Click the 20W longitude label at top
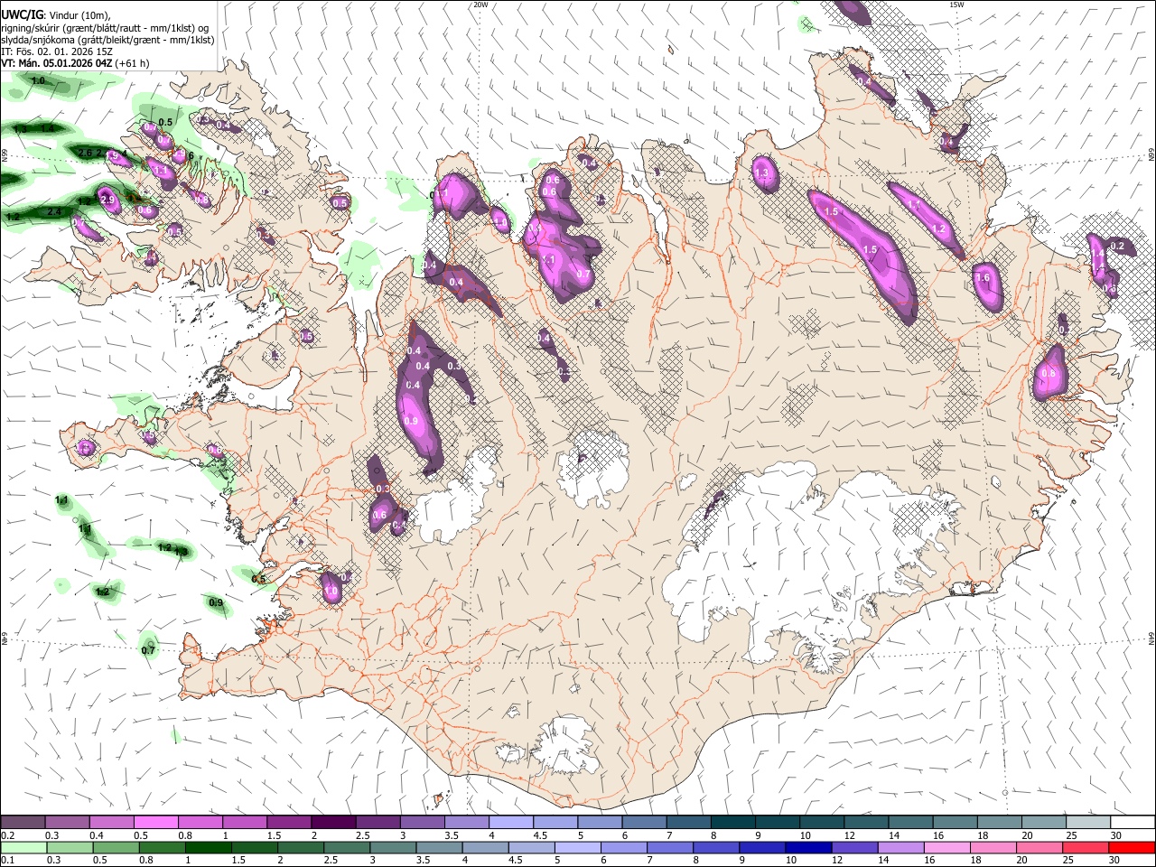The width and height of the screenshot is (1156, 867). tap(481, 5)
